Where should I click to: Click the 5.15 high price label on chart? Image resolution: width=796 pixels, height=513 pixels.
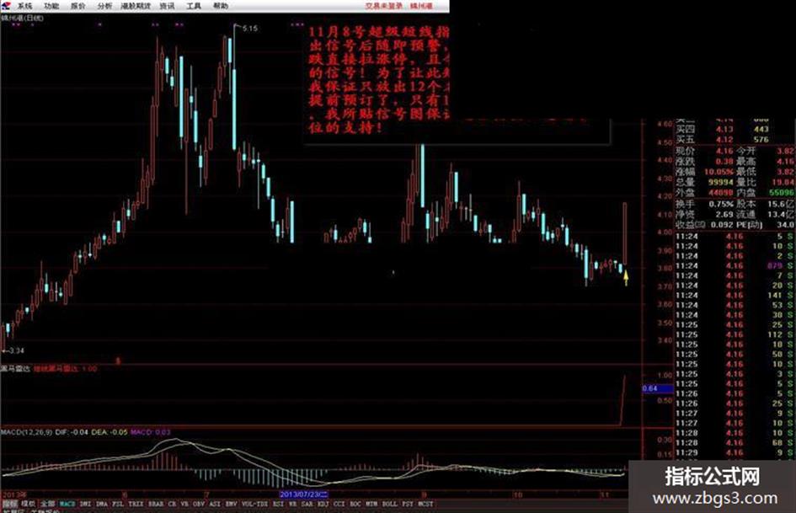coord(250,29)
